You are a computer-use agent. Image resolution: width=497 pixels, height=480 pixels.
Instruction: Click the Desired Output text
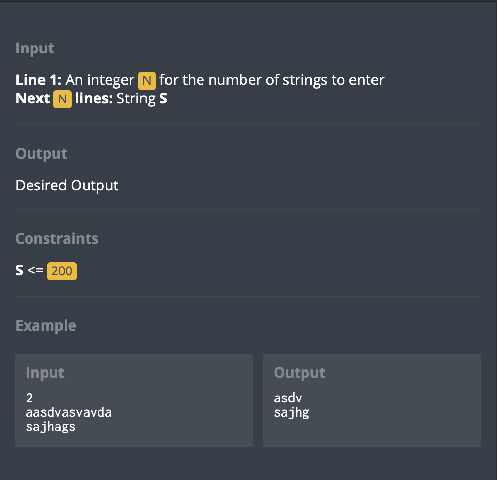(x=67, y=186)
